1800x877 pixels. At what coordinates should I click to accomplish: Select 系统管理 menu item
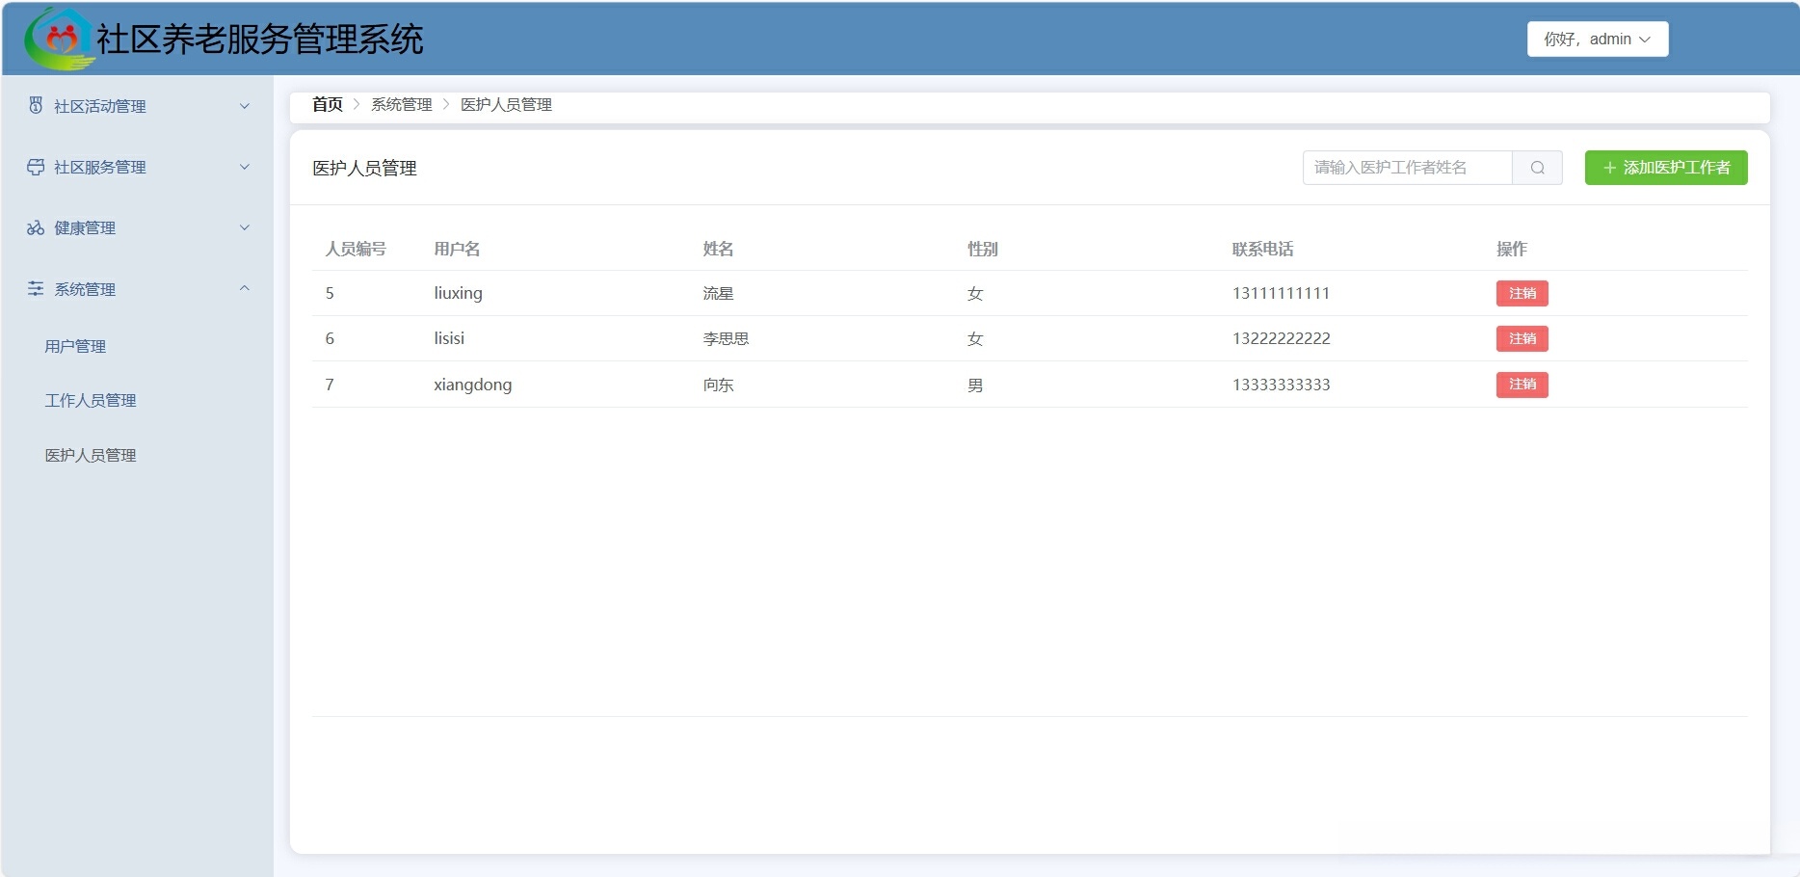(x=138, y=289)
